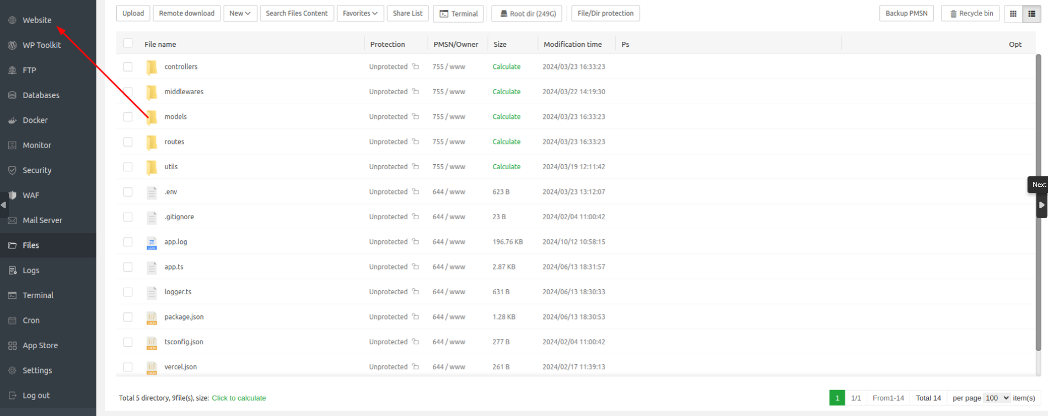Open the Cron menu item
Screen dimensions: 1048x416
coord(31,321)
